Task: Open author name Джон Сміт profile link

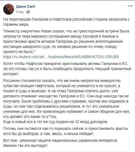Action: click(x=26, y=6)
